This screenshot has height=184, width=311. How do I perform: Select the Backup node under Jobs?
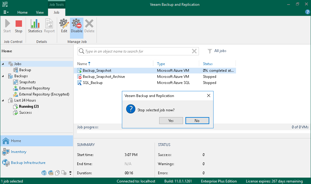click(x=25, y=70)
